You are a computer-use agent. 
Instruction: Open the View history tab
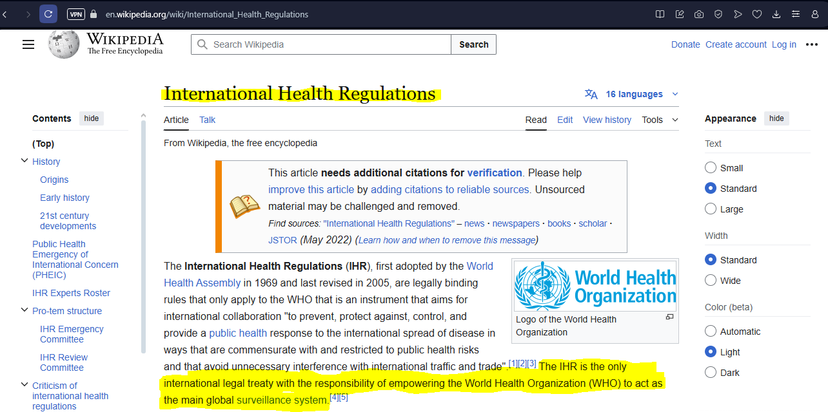tap(607, 120)
